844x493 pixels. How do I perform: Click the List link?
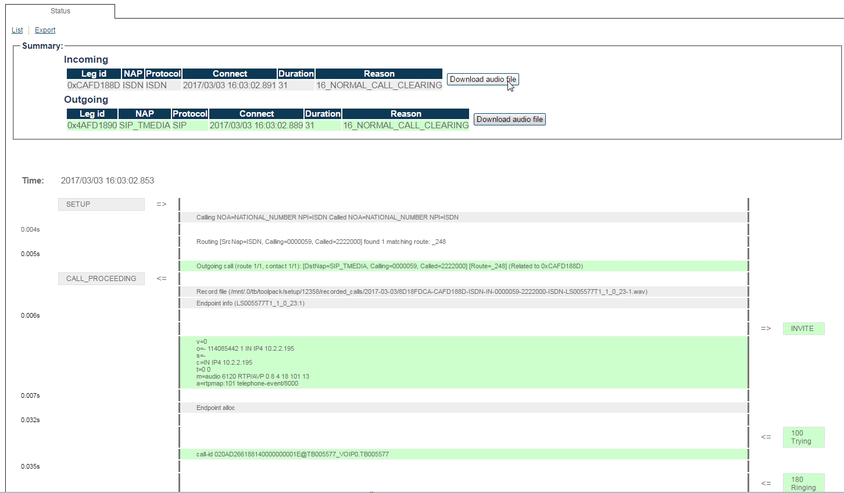point(17,30)
